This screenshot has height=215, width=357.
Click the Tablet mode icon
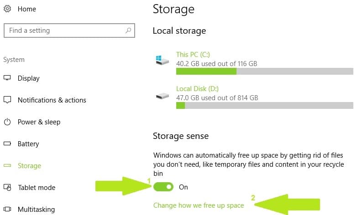point(7,188)
